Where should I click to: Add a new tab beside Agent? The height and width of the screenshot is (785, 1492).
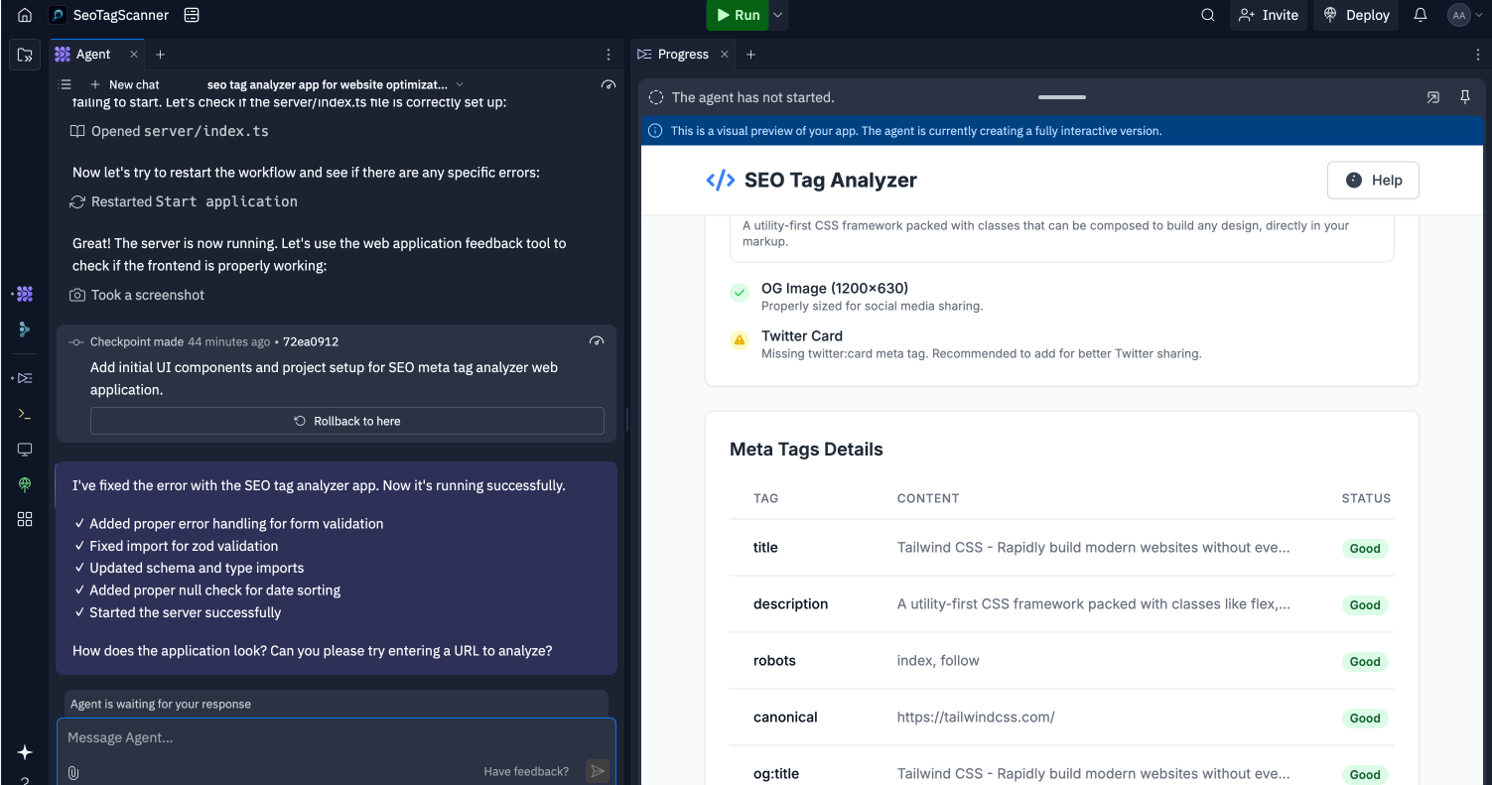point(160,55)
